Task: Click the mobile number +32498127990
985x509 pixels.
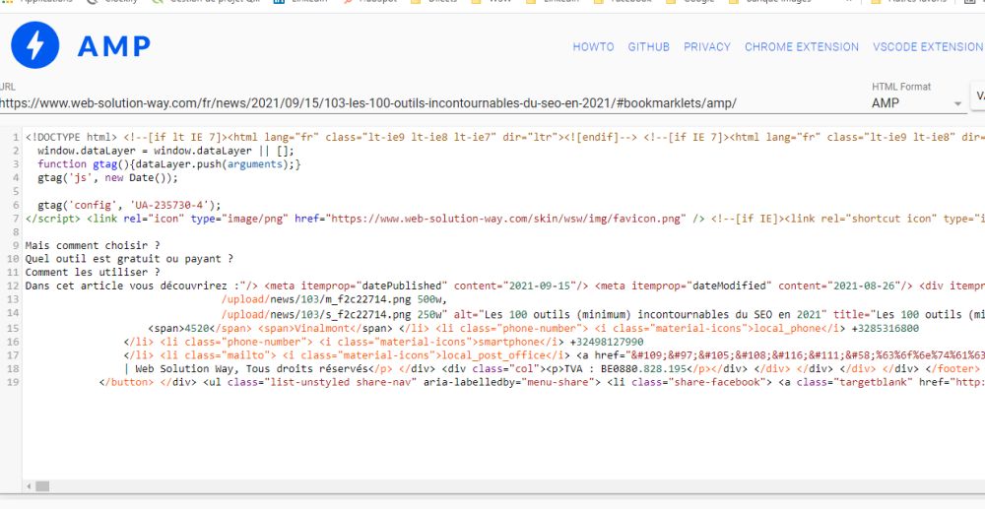Action: [x=606, y=342]
